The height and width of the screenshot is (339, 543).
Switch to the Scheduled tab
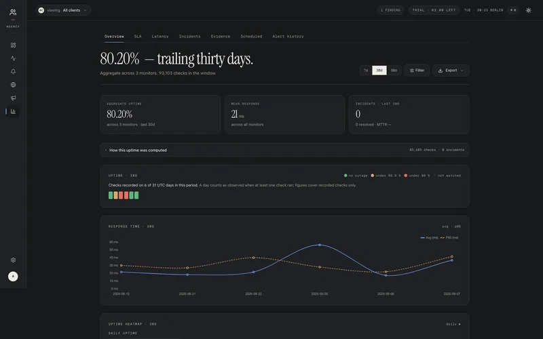[x=251, y=37]
